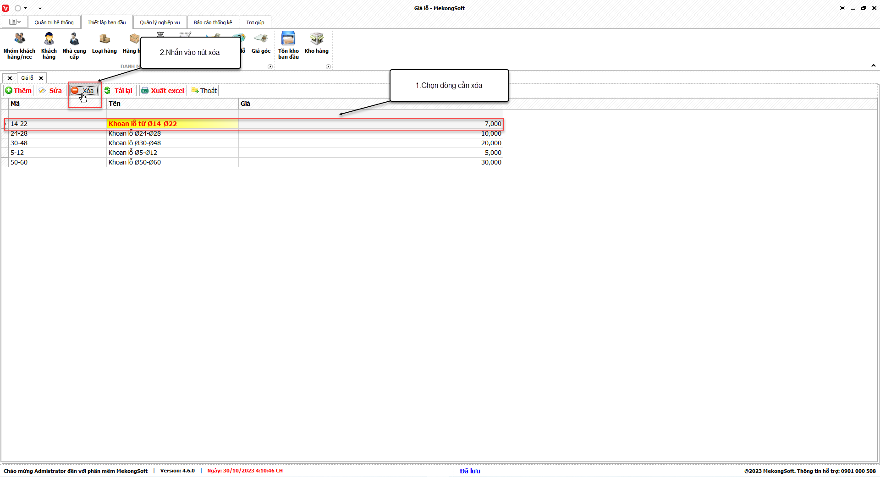Click the price cell 7,000
This screenshot has height=477, width=880.
tap(371, 124)
